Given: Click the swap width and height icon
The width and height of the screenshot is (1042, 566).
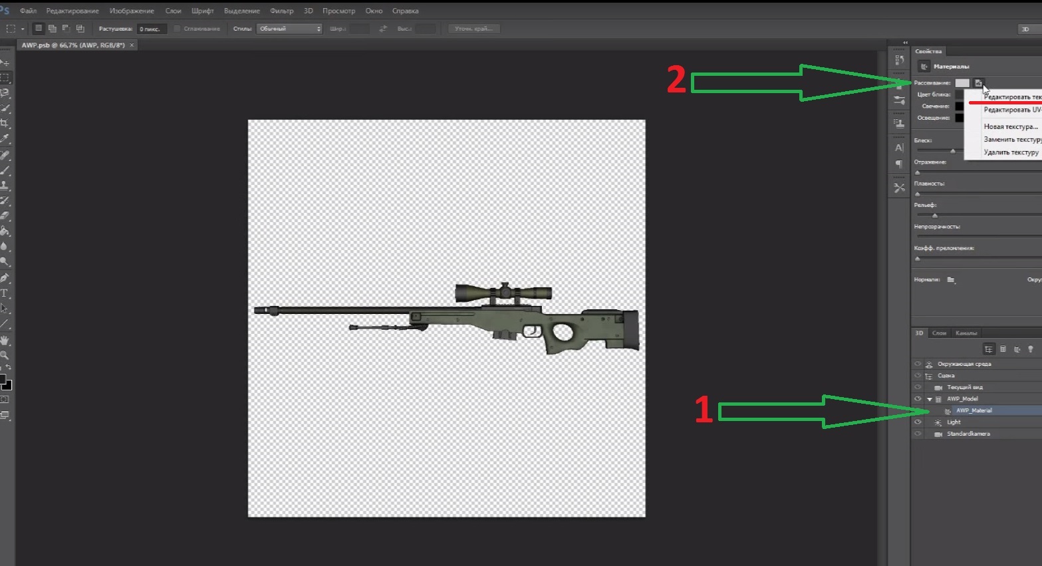Looking at the screenshot, I should coord(382,29).
